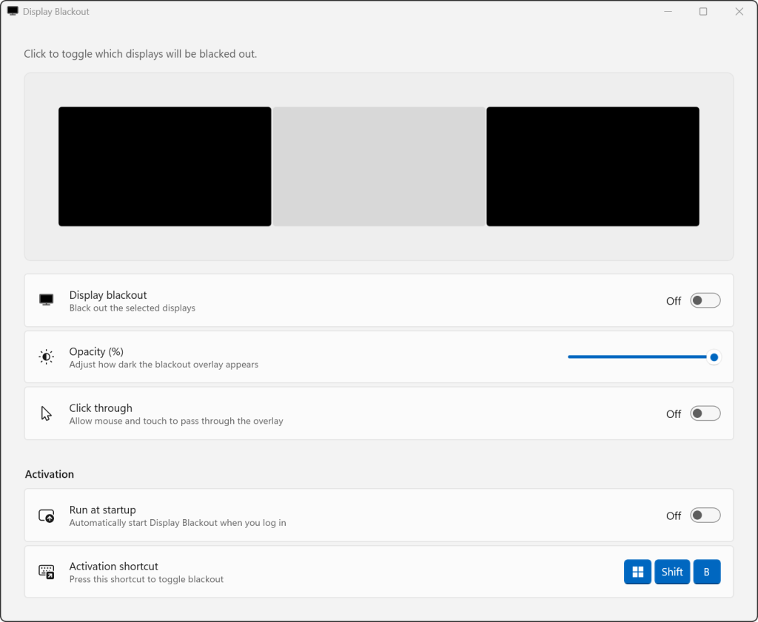Image resolution: width=758 pixels, height=622 pixels.
Task: Click the B shortcut key button
Action: 706,571
